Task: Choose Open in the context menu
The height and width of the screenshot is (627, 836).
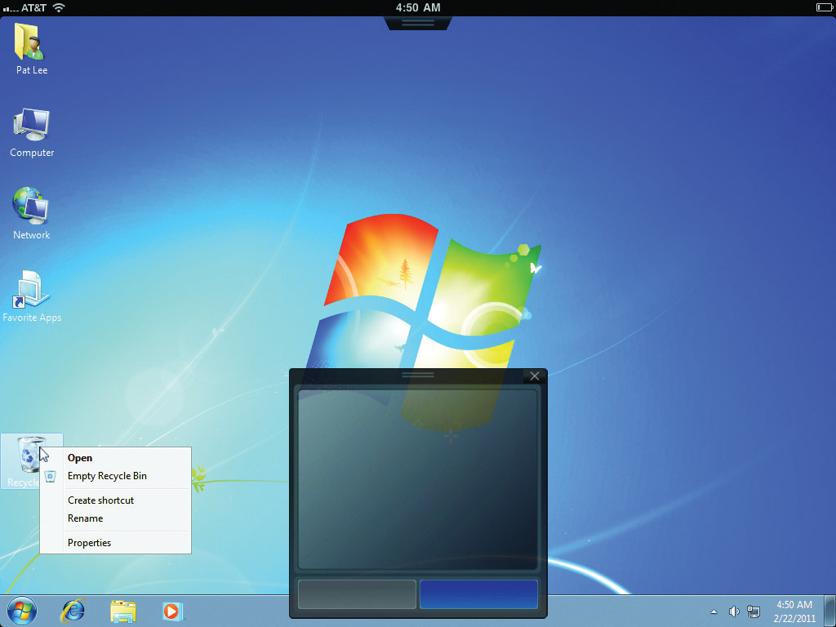Action: [80, 458]
